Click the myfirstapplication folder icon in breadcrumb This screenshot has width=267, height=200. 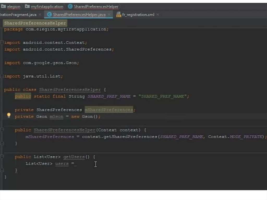27,7
